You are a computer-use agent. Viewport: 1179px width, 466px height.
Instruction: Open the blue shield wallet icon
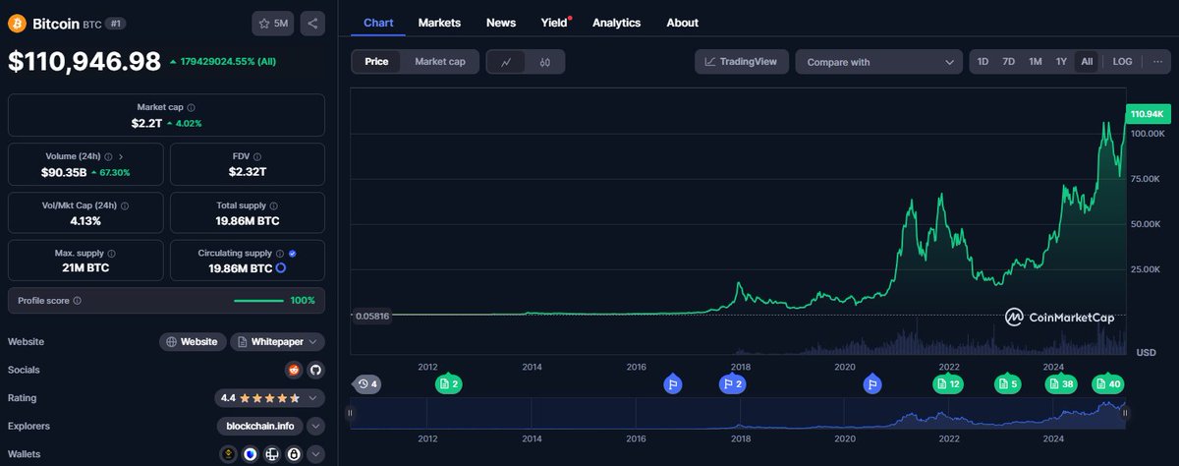pyautogui.click(x=250, y=454)
